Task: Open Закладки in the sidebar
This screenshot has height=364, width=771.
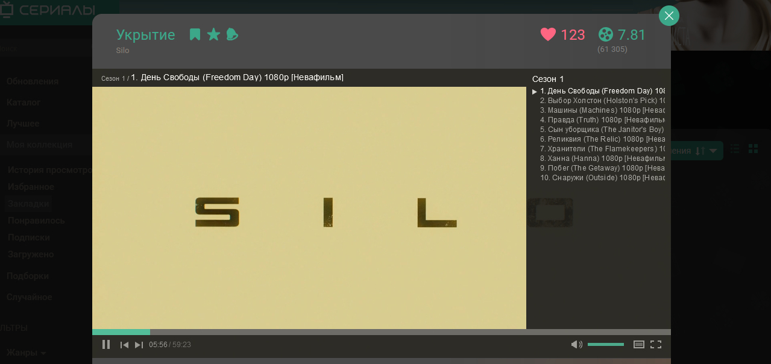Action: click(x=28, y=204)
